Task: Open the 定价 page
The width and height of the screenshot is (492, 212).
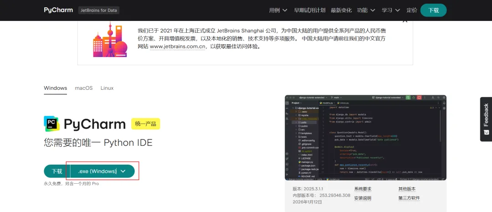Action: tap(412, 10)
